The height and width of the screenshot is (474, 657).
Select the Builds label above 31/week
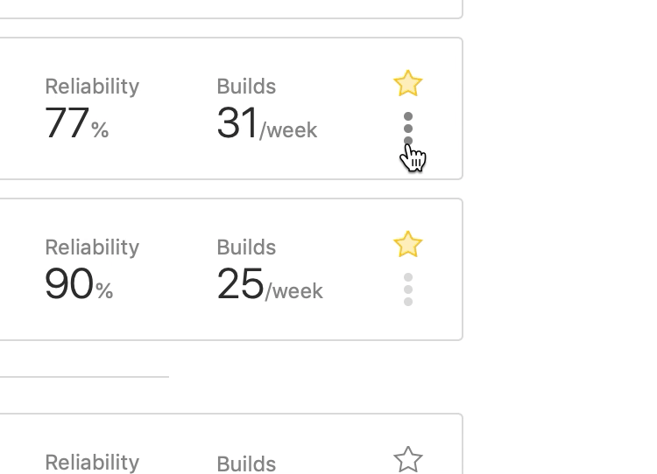coord(246,87)
